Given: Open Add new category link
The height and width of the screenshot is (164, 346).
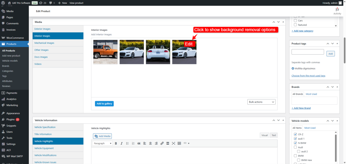Looking at the screenshot, I should (302, 31).
